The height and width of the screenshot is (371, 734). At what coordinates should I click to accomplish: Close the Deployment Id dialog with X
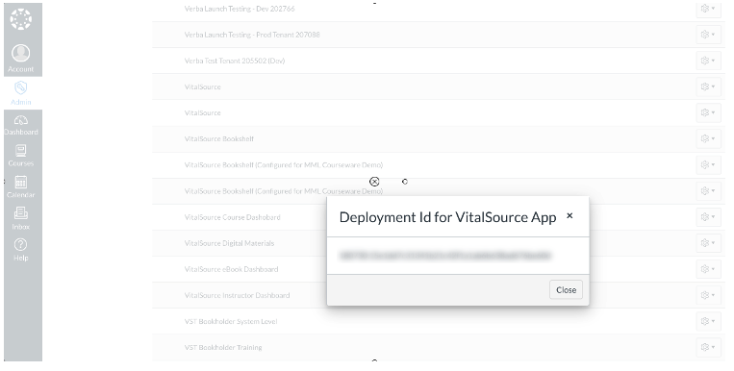click(x=569, y=215)
